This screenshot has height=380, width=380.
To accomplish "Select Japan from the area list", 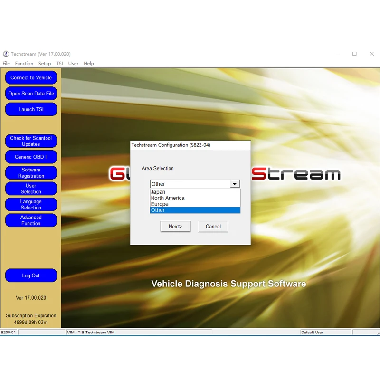I will [x=195, y=192].
